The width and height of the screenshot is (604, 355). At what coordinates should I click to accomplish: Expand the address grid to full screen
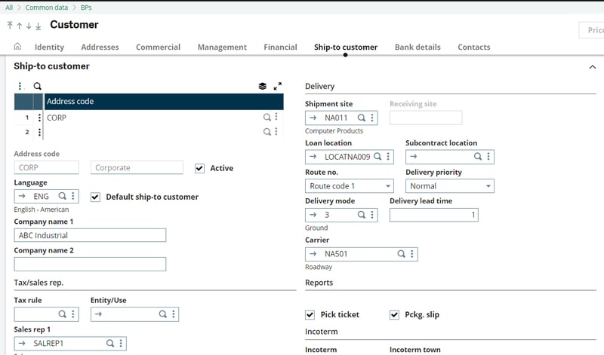pos(277,87)
